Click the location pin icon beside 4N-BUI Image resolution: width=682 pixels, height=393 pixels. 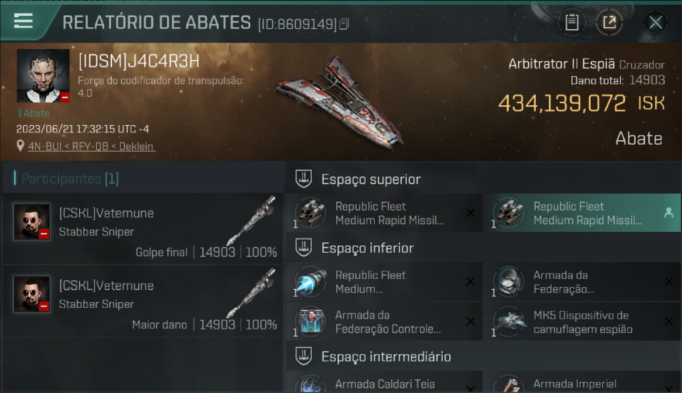[x=20, y=146]
